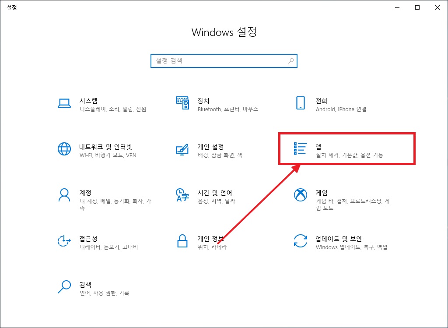Viewport: 448px width, 328px height.
Task: Minimize the 설정 window
Action: tap(397, 8)
